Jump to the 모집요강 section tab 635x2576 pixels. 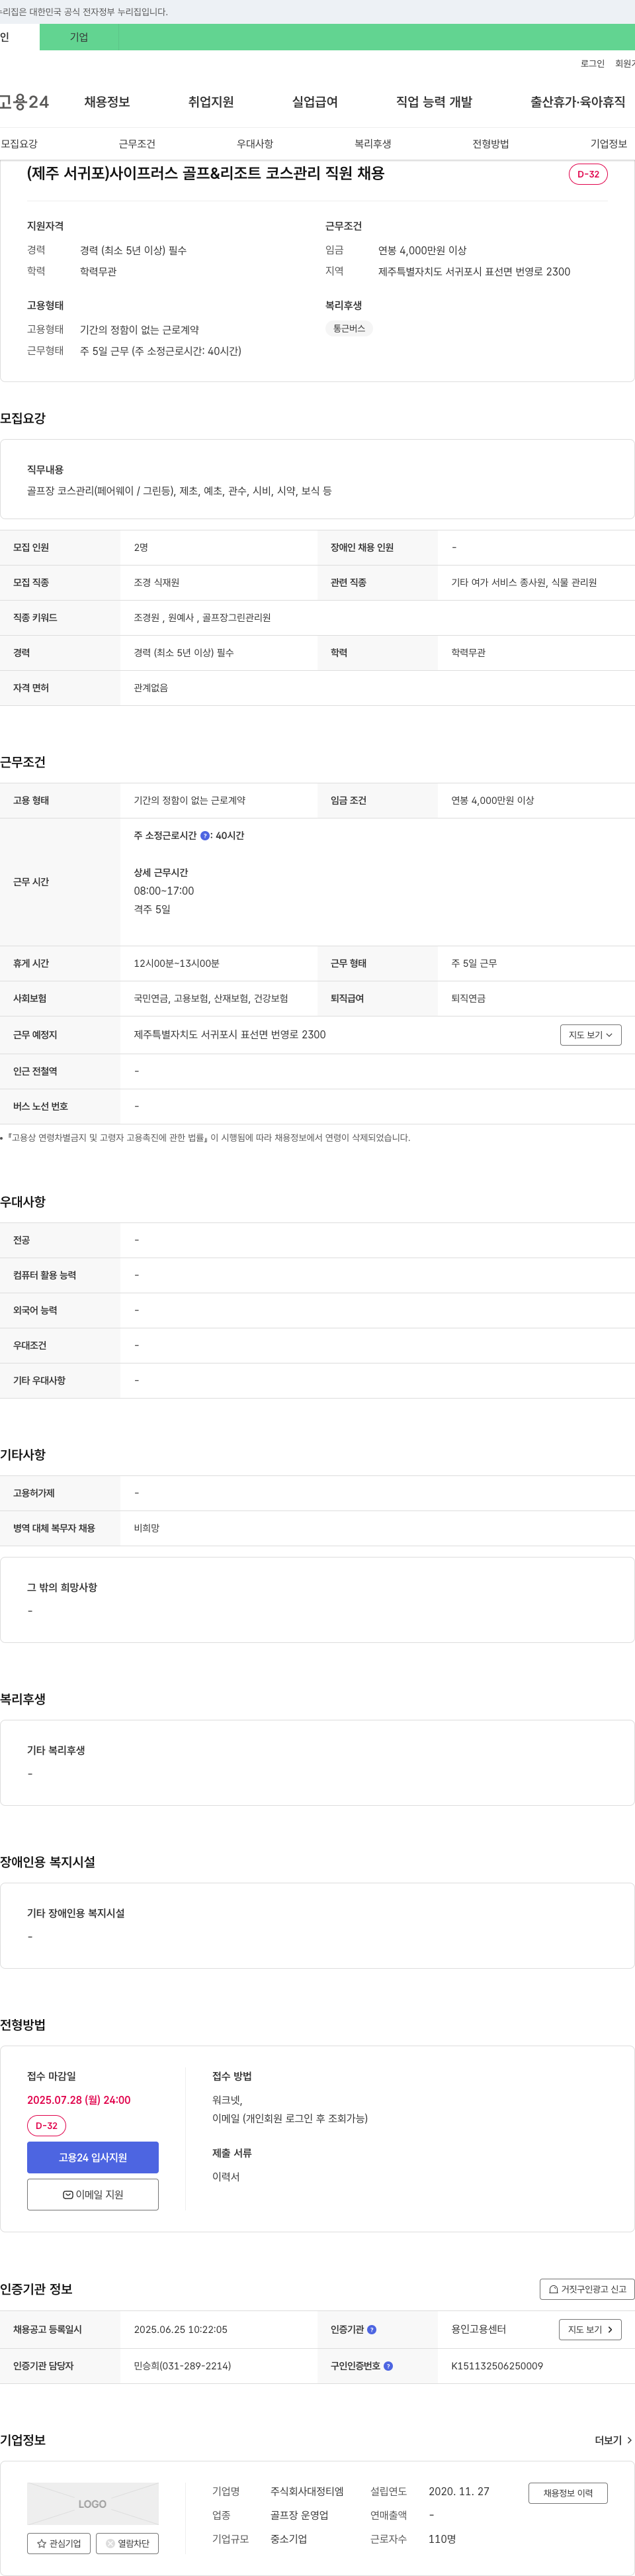coord(20,144)
